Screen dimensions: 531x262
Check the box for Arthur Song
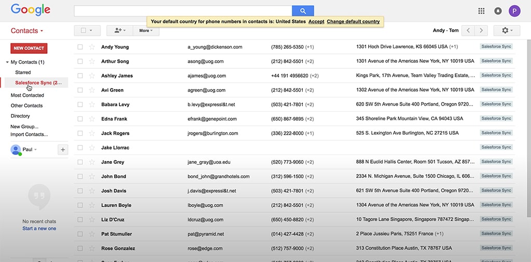pyautogui.click(x=80, y=61)
